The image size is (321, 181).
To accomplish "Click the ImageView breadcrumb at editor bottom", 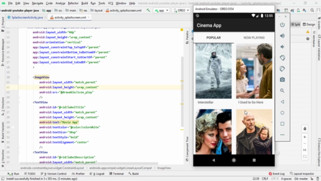I will click(164, 168).
